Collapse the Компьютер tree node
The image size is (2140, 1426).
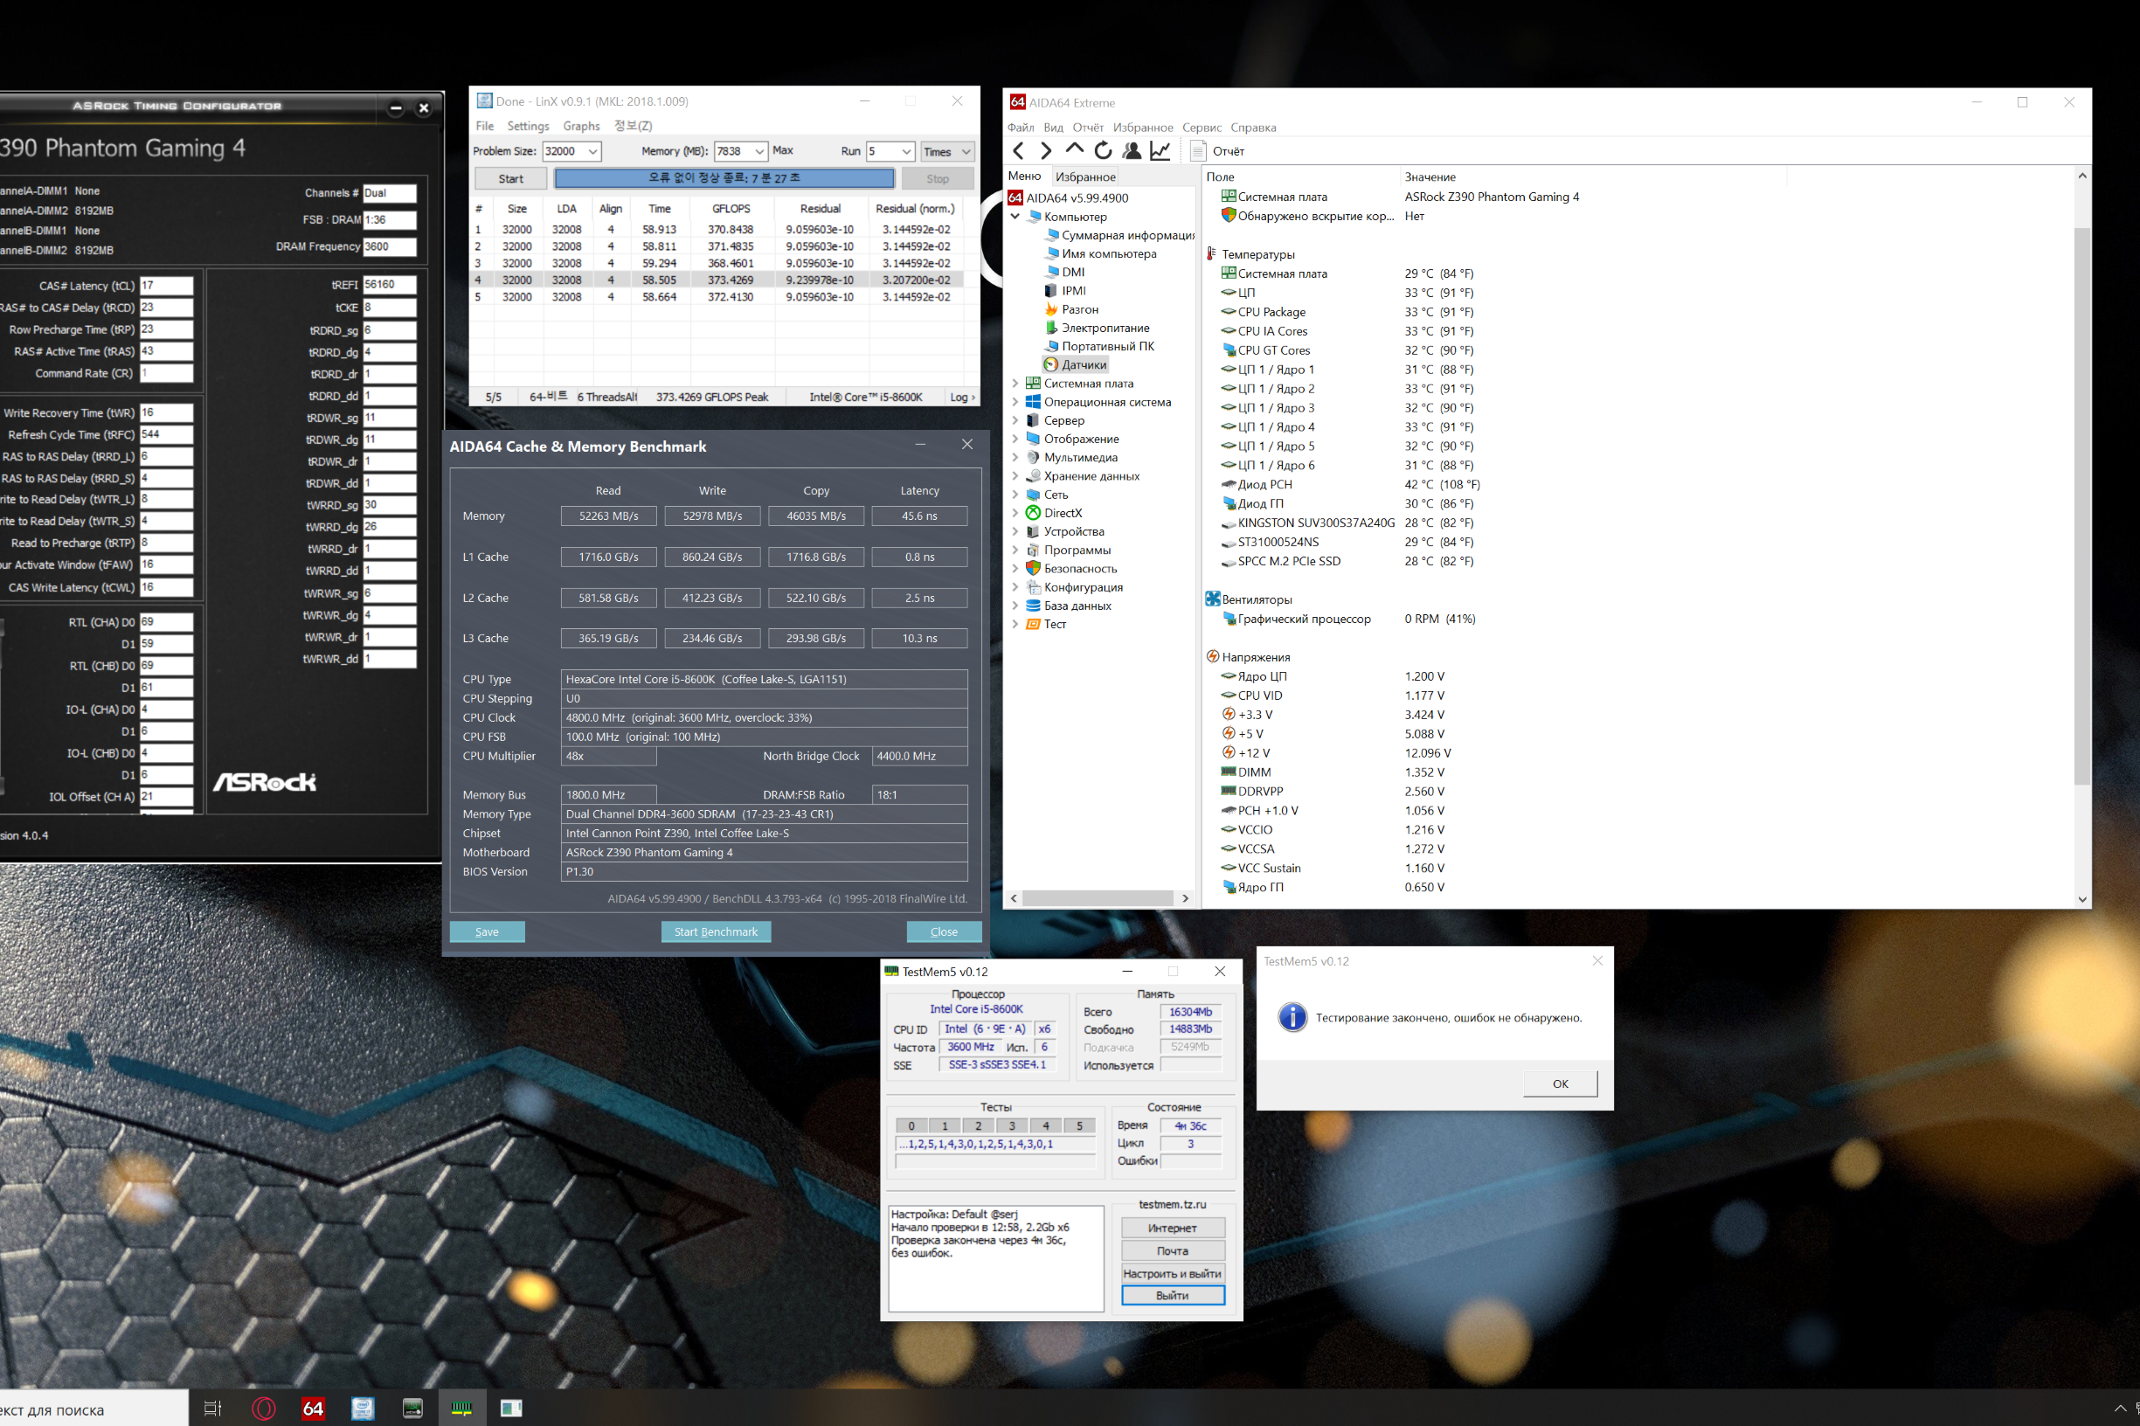1016,217
